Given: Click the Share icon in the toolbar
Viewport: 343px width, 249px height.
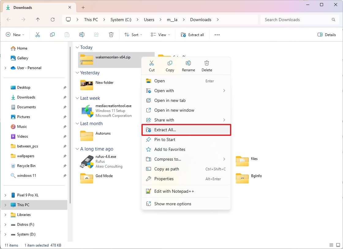Looking at the screenshot, I should click(x=96, y=35).
